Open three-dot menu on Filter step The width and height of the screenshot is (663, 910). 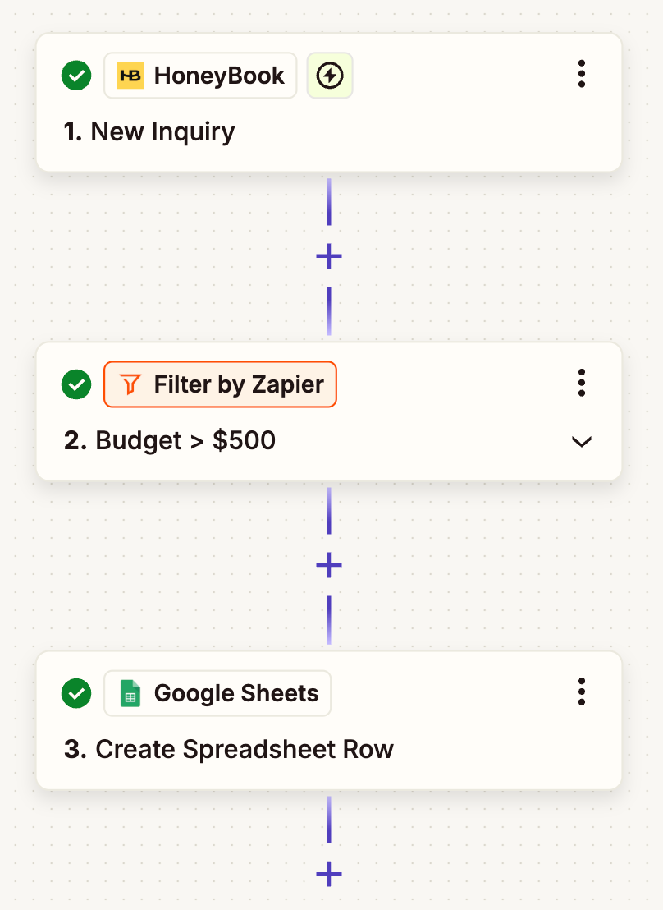(x=581, y=383)
